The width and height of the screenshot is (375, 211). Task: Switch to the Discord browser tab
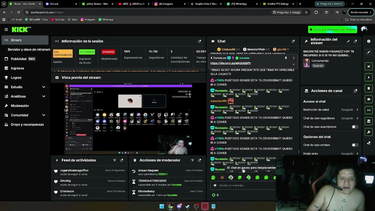coord(62,4)
